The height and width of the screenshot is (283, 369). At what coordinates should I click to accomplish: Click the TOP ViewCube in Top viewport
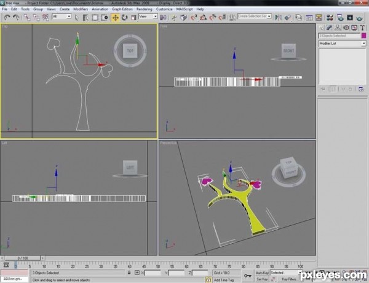(130, 51)
